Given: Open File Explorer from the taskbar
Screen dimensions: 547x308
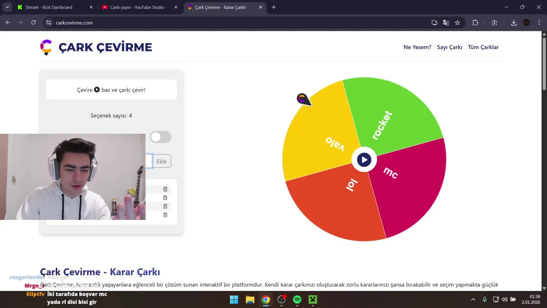Looking at the screenshot, I should pyautogui.click(x=250, y=299).
